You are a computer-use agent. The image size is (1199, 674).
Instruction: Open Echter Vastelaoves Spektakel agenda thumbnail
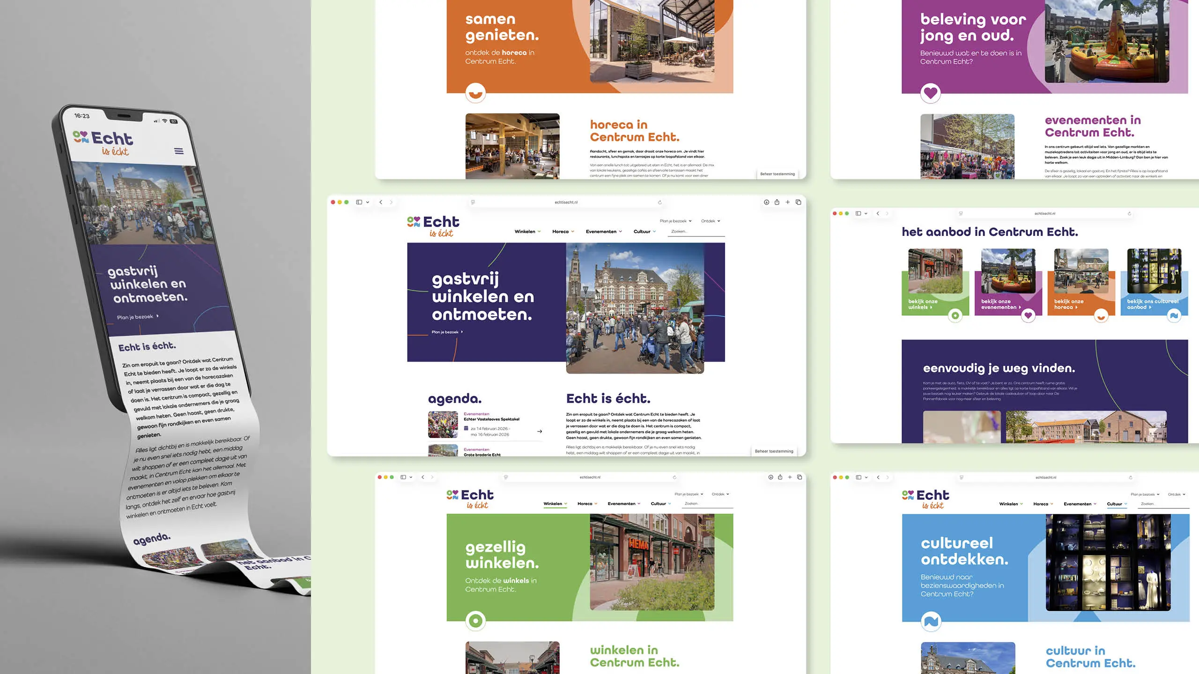coord(443,424)
